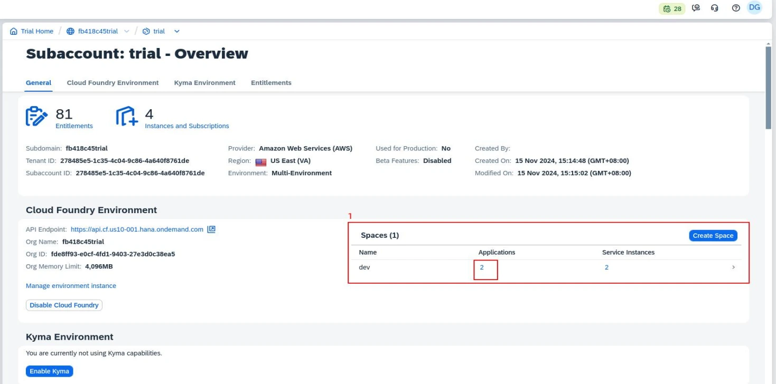The height and width of the screenshot is (384, 776).
Task: Select the Provider value Amazon Web Services
Action: pyautogui.click(x=305, y=148)
